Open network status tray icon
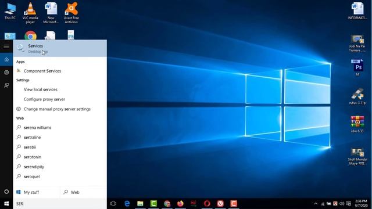The height and width of the screenshot is (209, 372). [323, 204]
